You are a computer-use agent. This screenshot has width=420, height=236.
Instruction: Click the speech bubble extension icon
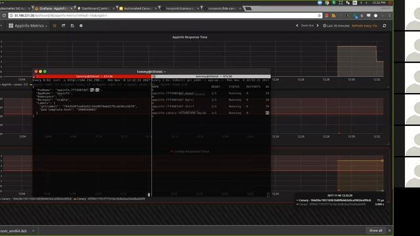(369, 16)
